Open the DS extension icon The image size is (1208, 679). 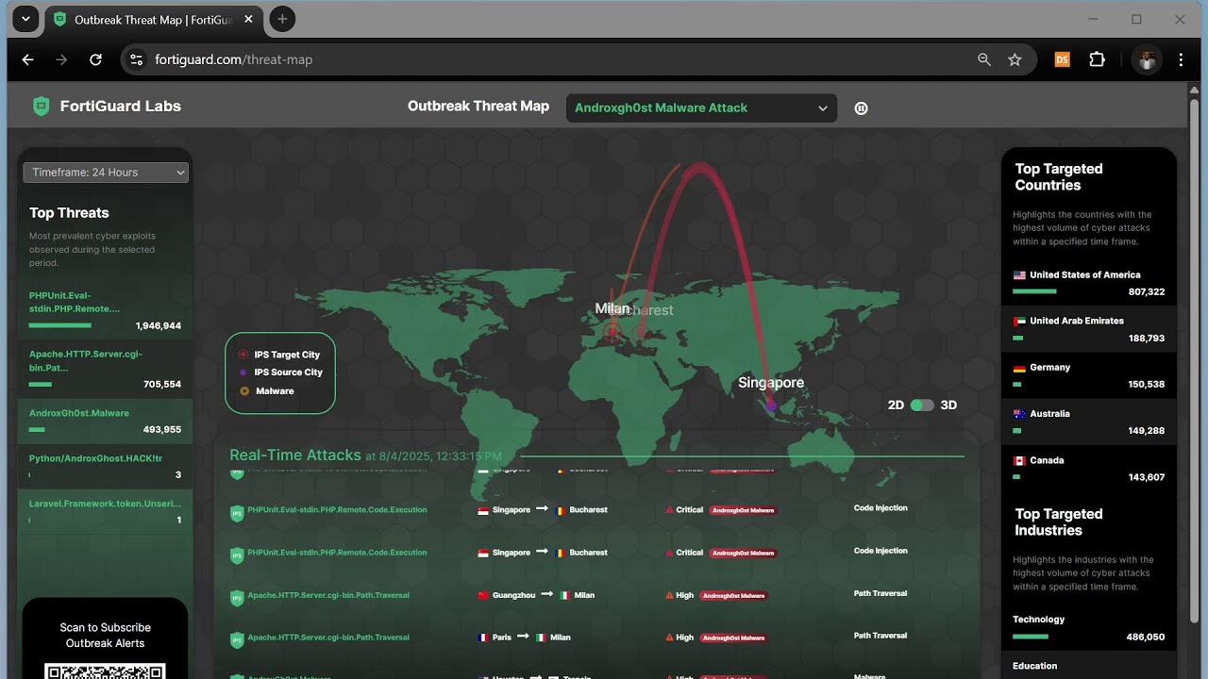coord(1062,59)
